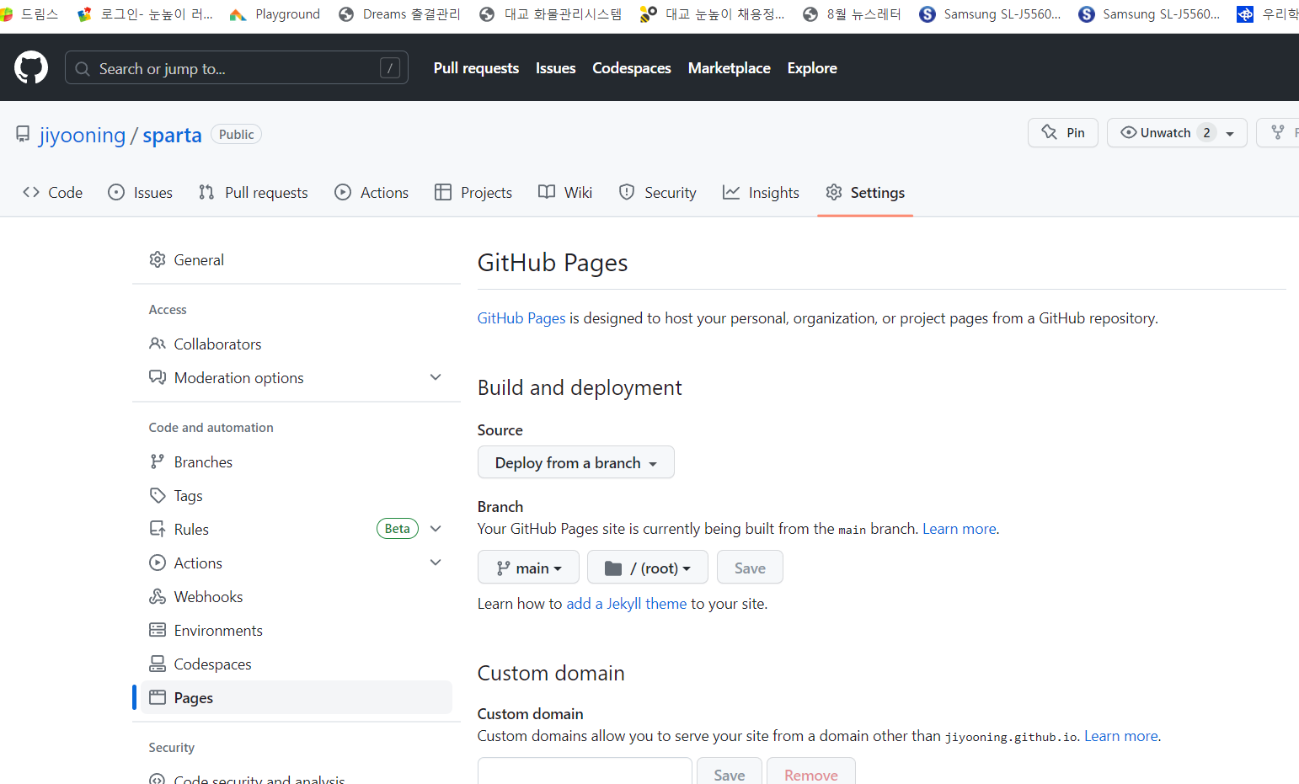Viewport: 1299px width, 784px height.
Task: Open Explore in the top navigation
Action: [x=812, y=68]
